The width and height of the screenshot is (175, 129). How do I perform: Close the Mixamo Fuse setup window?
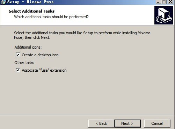coord(170,2)
